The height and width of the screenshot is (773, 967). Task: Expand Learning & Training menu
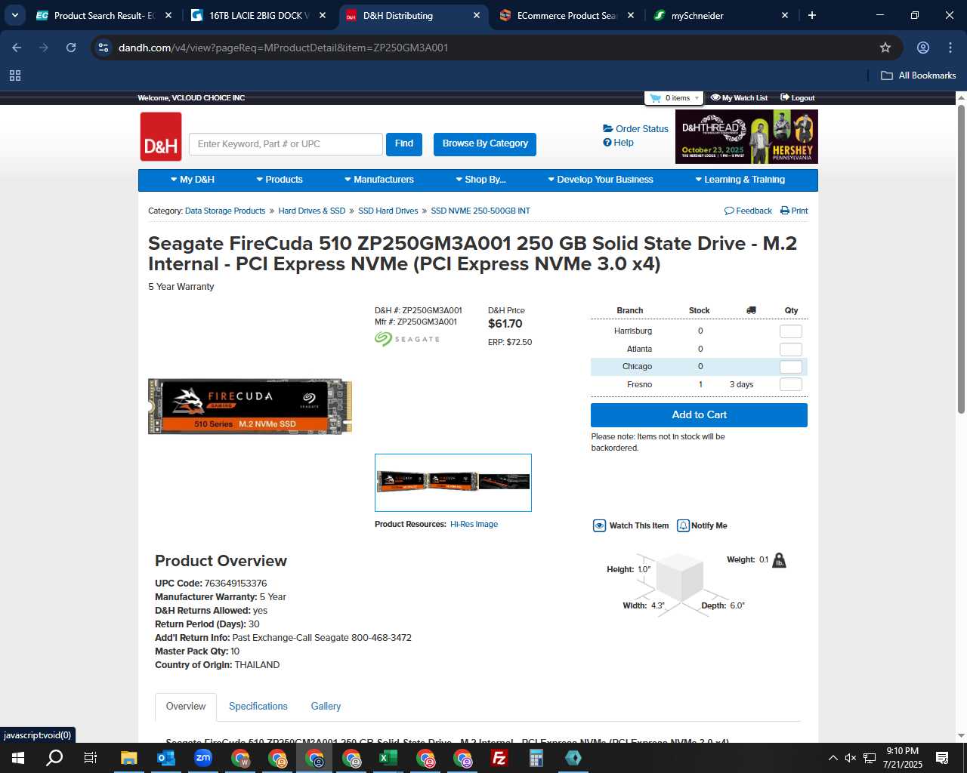point(740,180)
